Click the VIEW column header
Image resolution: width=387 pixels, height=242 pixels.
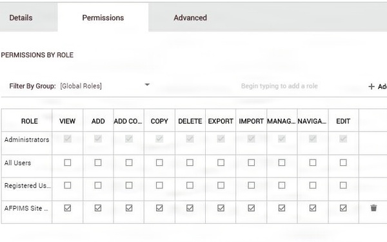click(x=67, y=121)
